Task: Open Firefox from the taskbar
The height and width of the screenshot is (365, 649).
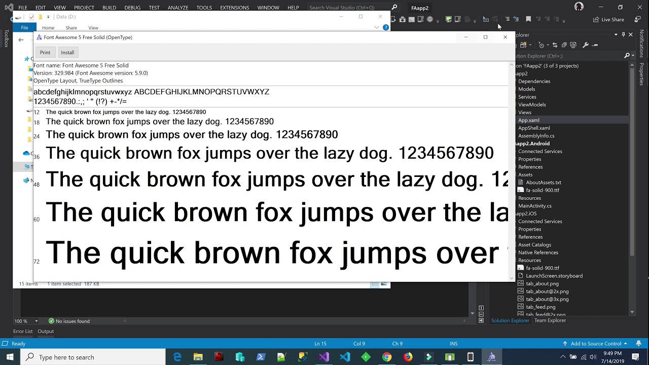Action: 408,357
